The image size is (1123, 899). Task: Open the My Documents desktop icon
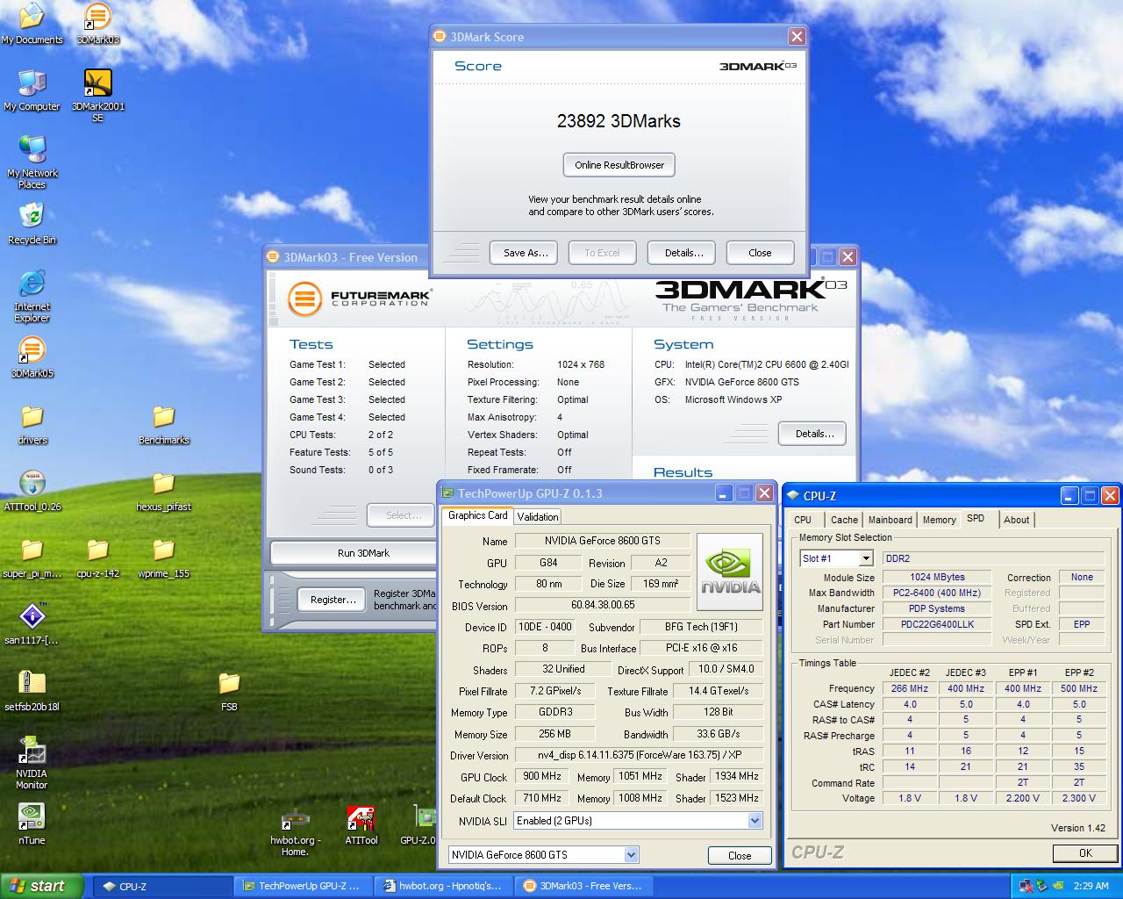(x=32, y=24)
